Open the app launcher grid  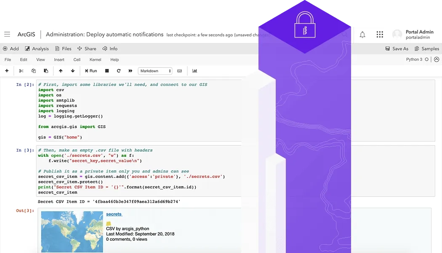click(x=380, y=35)
